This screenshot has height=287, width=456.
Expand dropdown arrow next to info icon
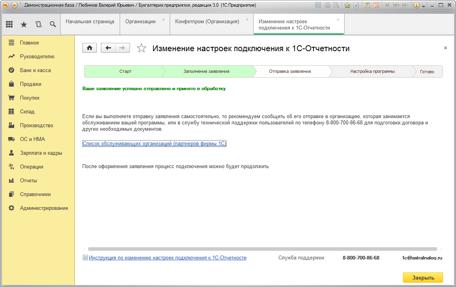tap(423, 6)
